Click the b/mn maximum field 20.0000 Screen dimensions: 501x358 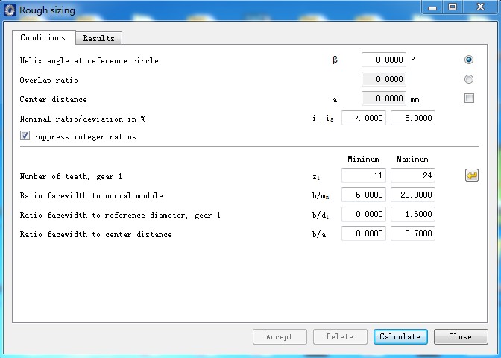point(412,195)
